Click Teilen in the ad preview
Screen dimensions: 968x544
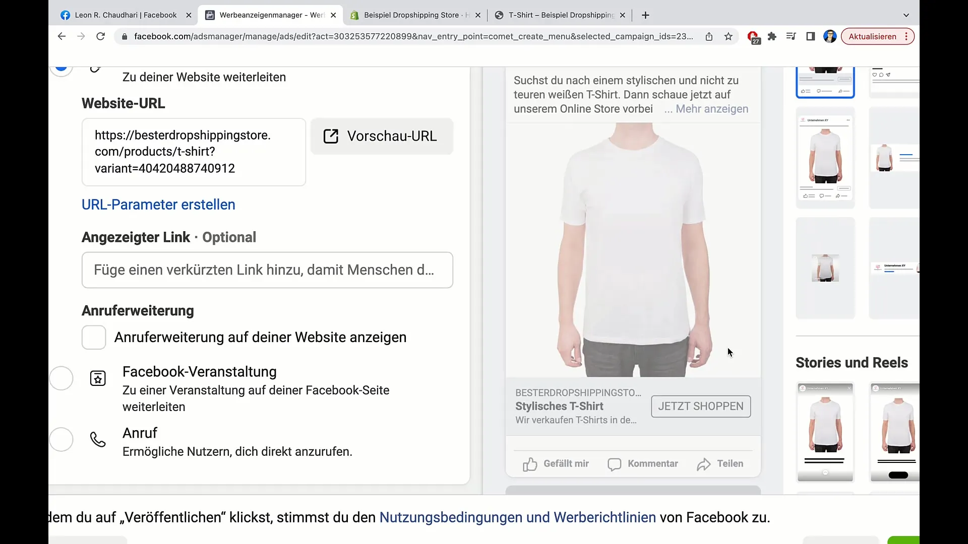click(x=720, y=463)
